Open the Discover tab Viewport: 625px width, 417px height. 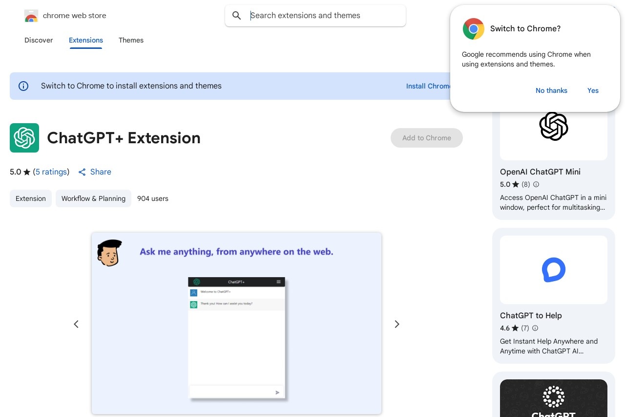coord(39,40)
